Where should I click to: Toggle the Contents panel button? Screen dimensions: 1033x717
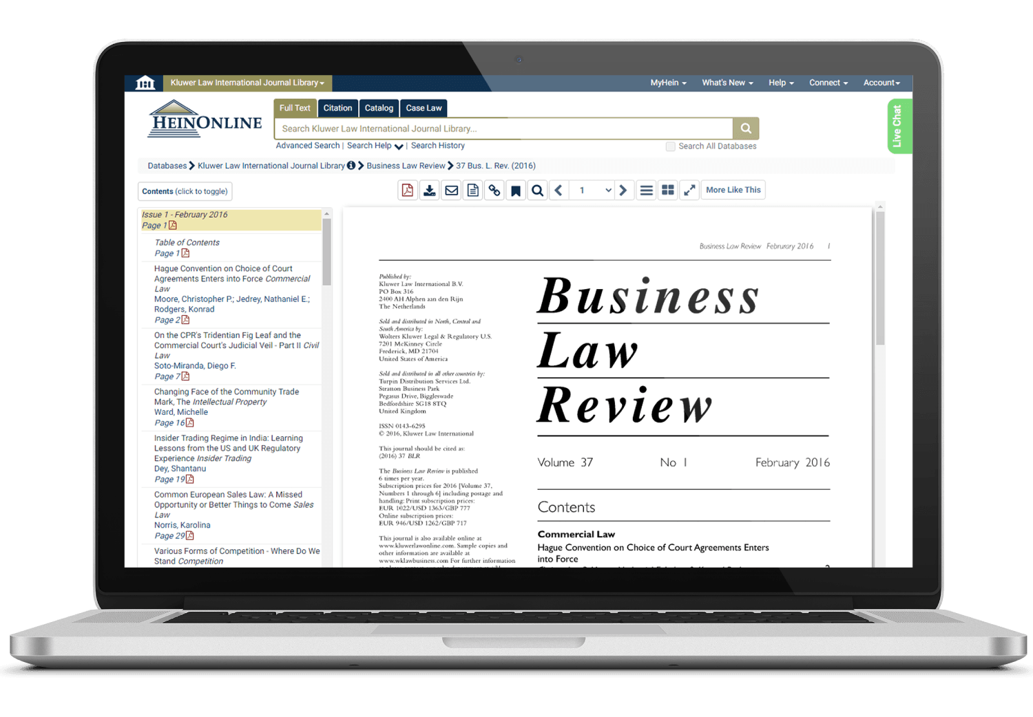[x=185, y=191]
